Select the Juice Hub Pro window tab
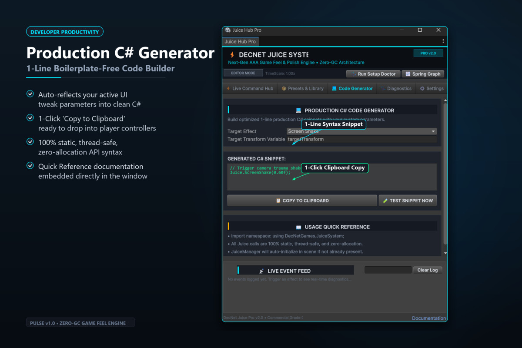This screenshot has height=348, width=522. (241, 42)
